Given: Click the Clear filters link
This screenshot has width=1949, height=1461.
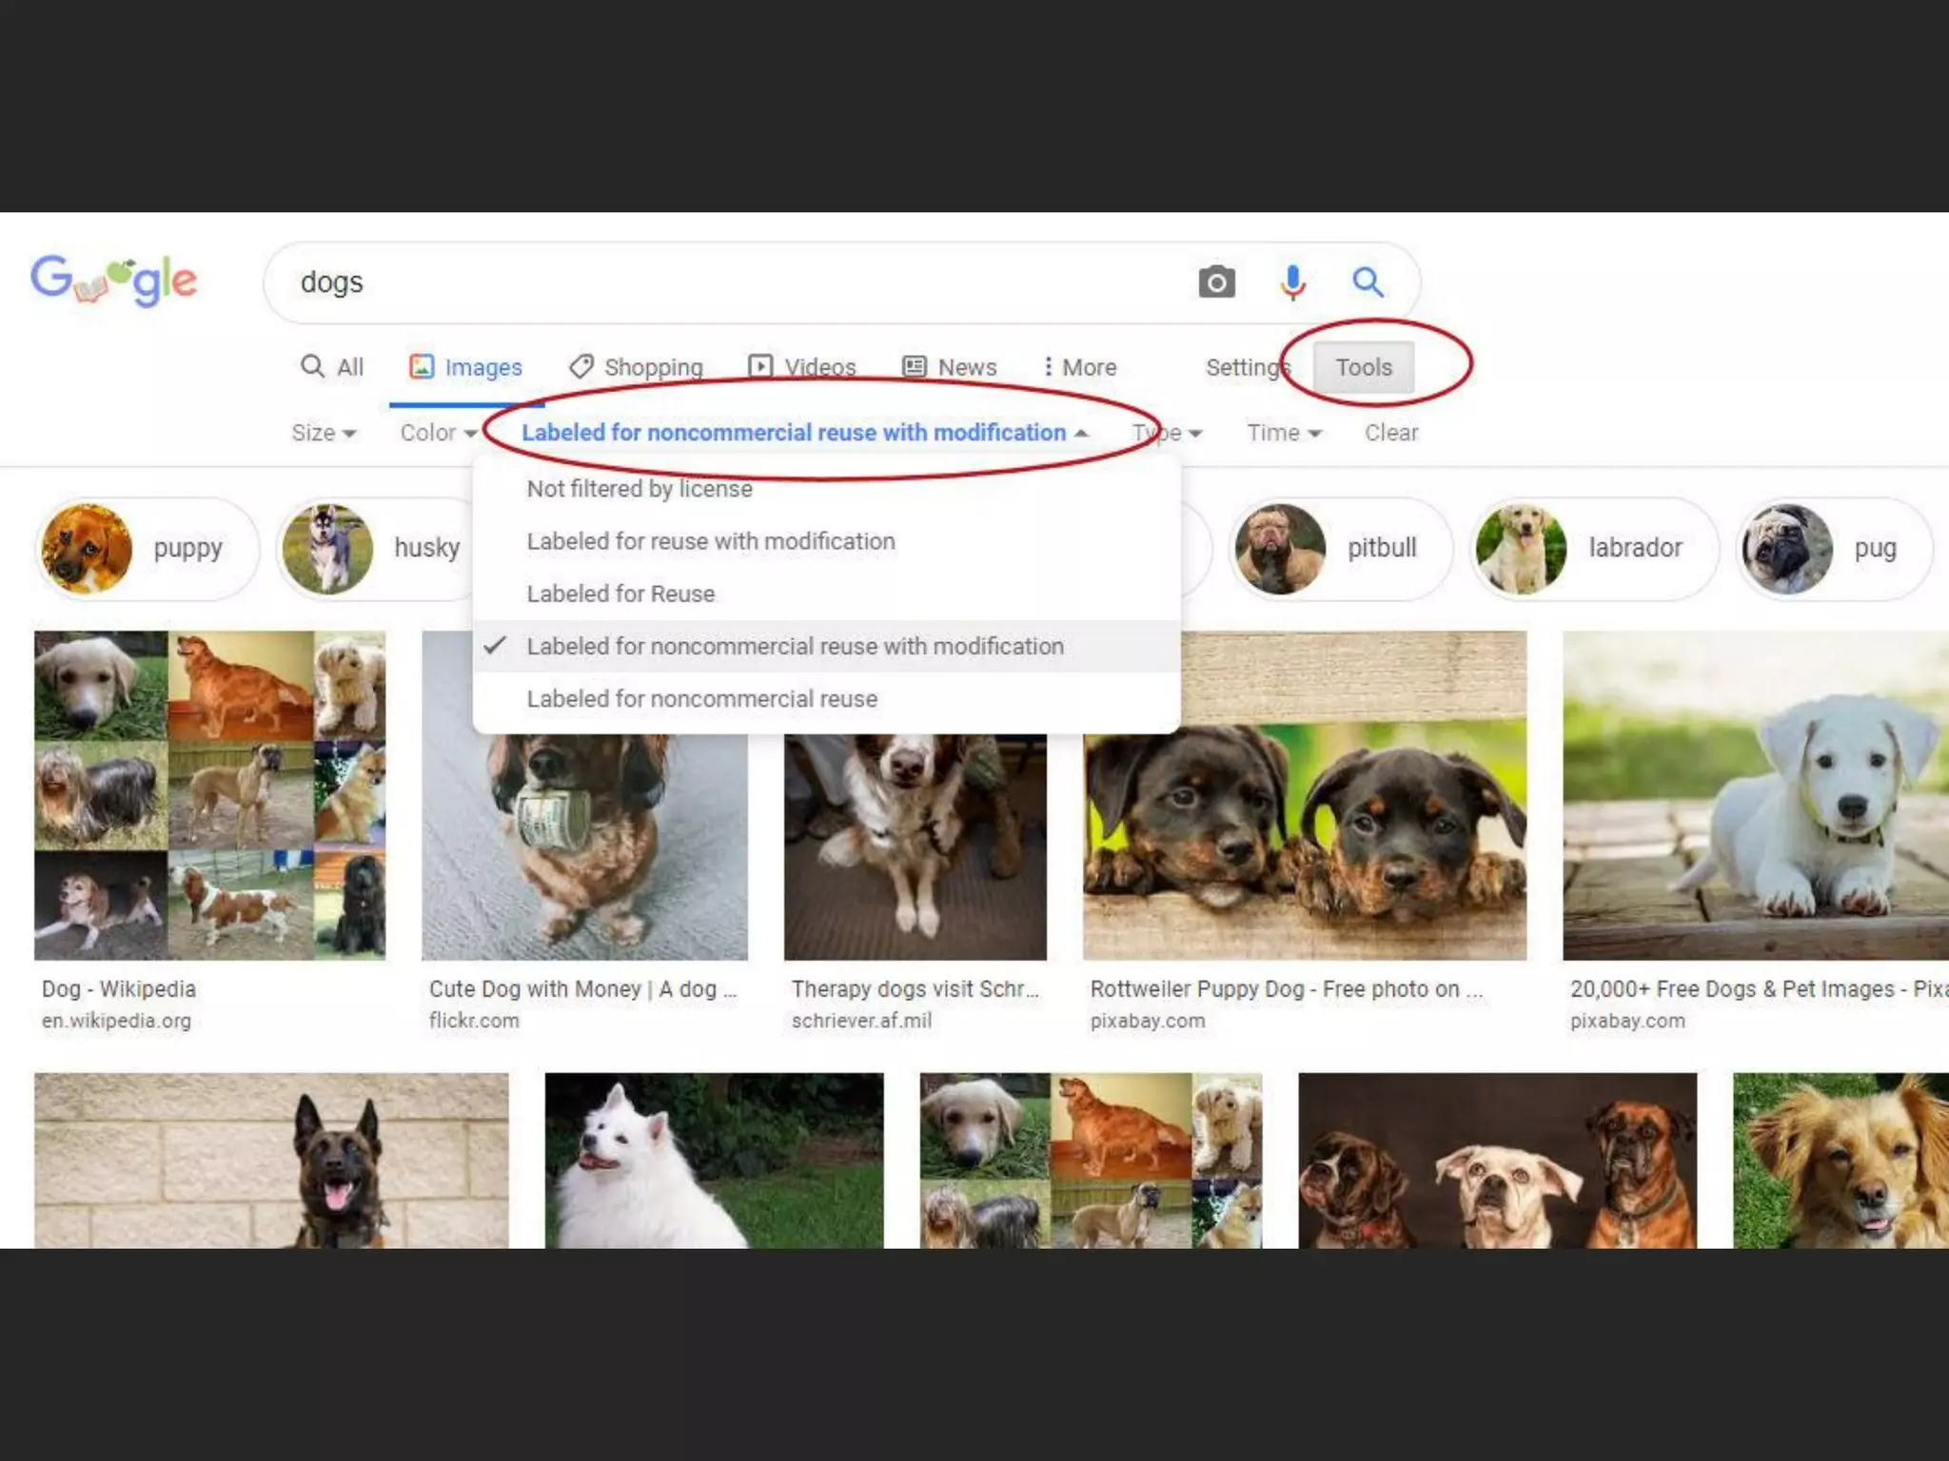Looking at the screenshot, I should point(1390,434).
